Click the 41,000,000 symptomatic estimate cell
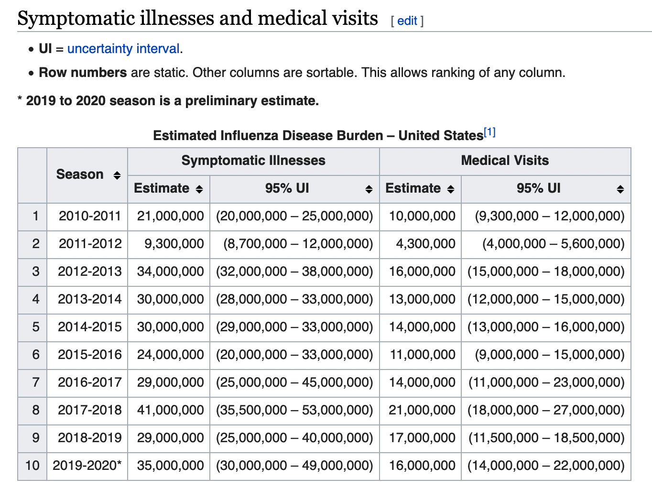The width and height of the screenshot is (652, 500). click(x=170, y=410)
